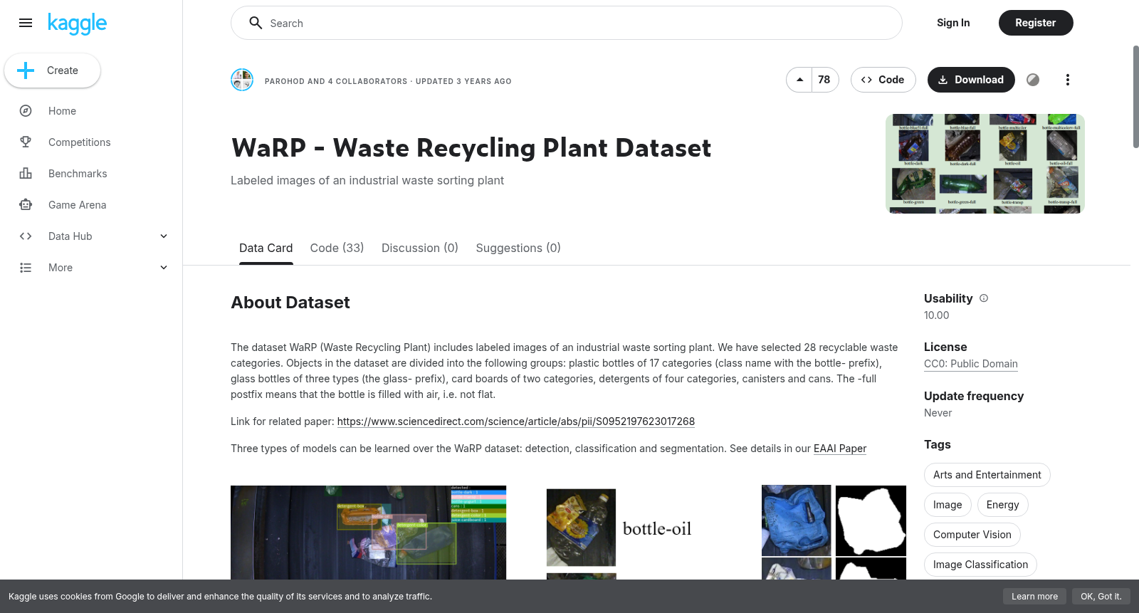Open the detection example image
This screenshot has height=613, width=1139.
point(368,533)
